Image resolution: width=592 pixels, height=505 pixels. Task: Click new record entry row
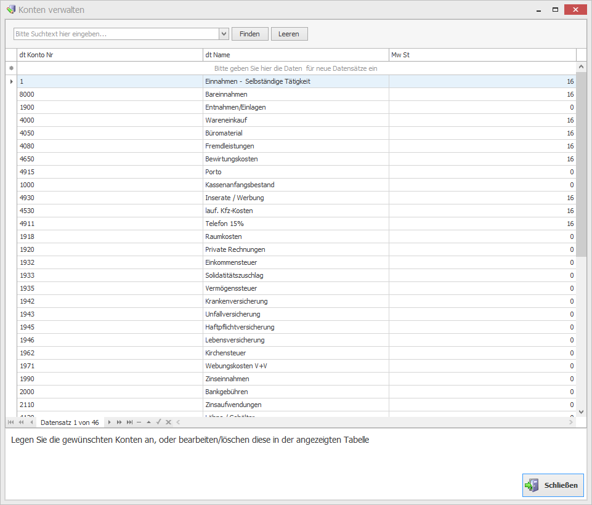point(296,68)
